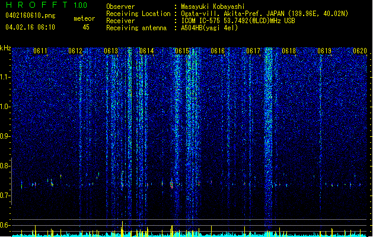373x237 pixels.
Task: Select the filename 0402160610.png
Action: coord(30,15)
